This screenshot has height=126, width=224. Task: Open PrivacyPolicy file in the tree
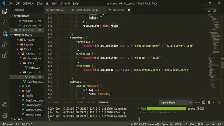[34, 105]
